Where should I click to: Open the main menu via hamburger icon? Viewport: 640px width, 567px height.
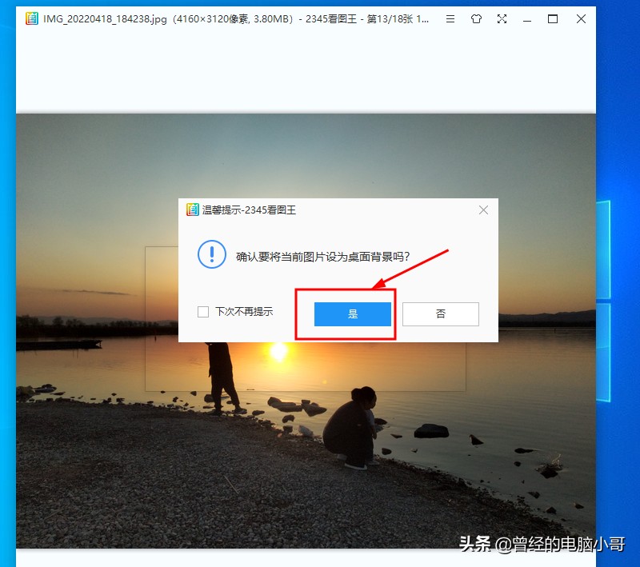(x=450, y=18)
